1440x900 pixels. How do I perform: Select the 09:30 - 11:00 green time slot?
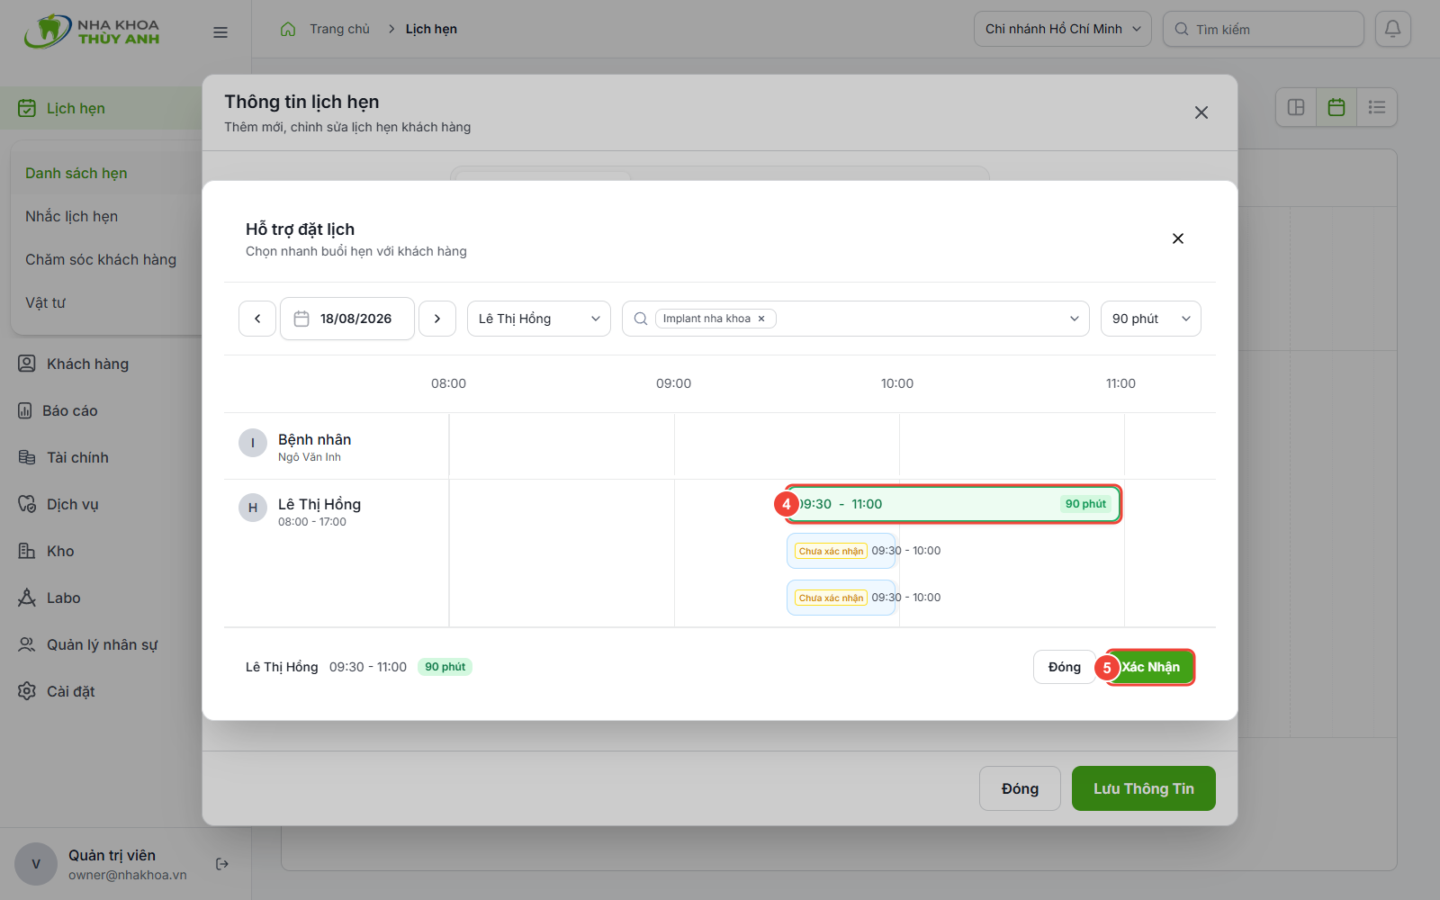point(954,504)
